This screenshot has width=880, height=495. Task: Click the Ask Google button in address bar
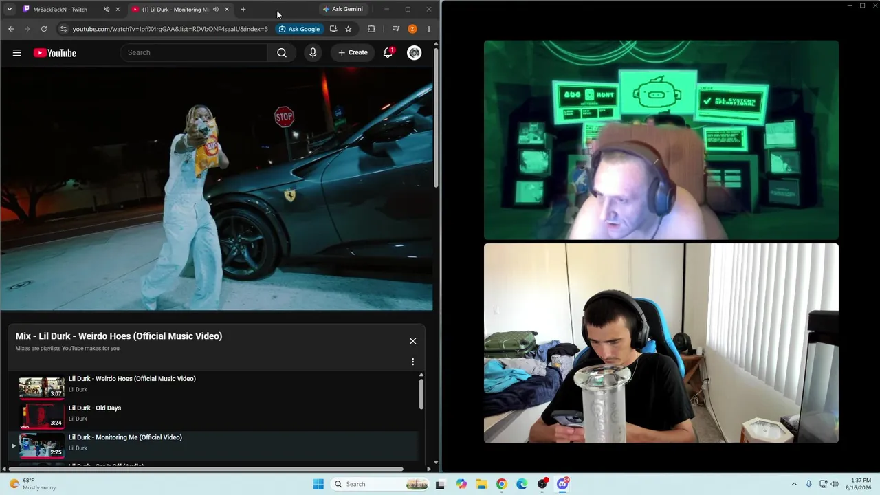point(300,29)
